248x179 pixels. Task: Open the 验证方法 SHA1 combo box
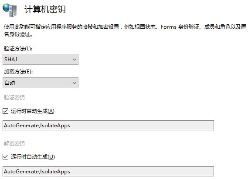click(41, 59)
